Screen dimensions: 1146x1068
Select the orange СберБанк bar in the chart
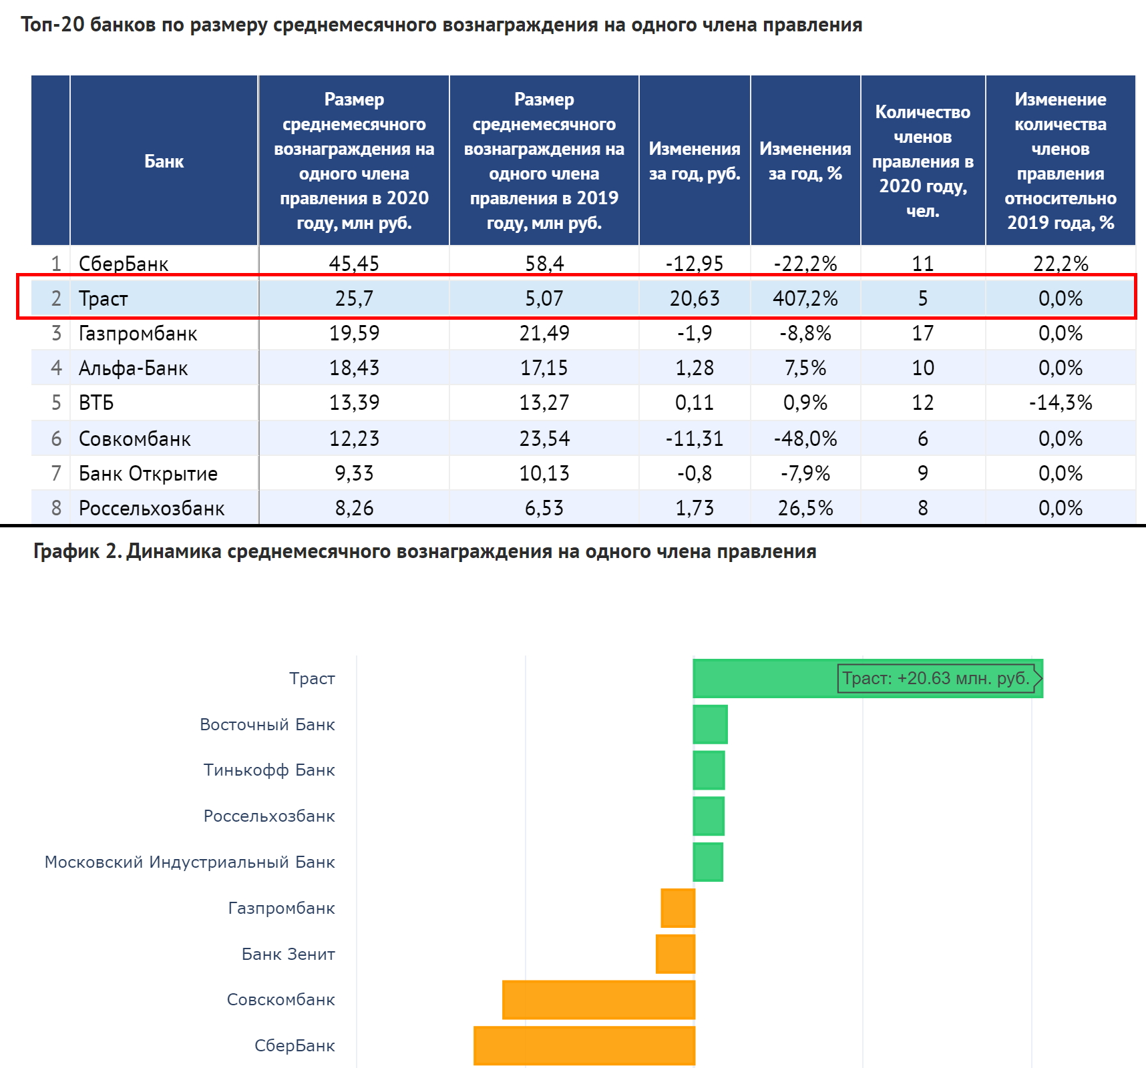584,1045
